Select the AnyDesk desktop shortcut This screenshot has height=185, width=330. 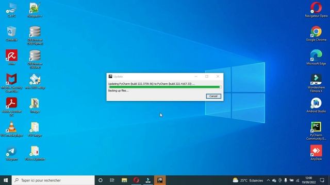[x=316, y=153]
